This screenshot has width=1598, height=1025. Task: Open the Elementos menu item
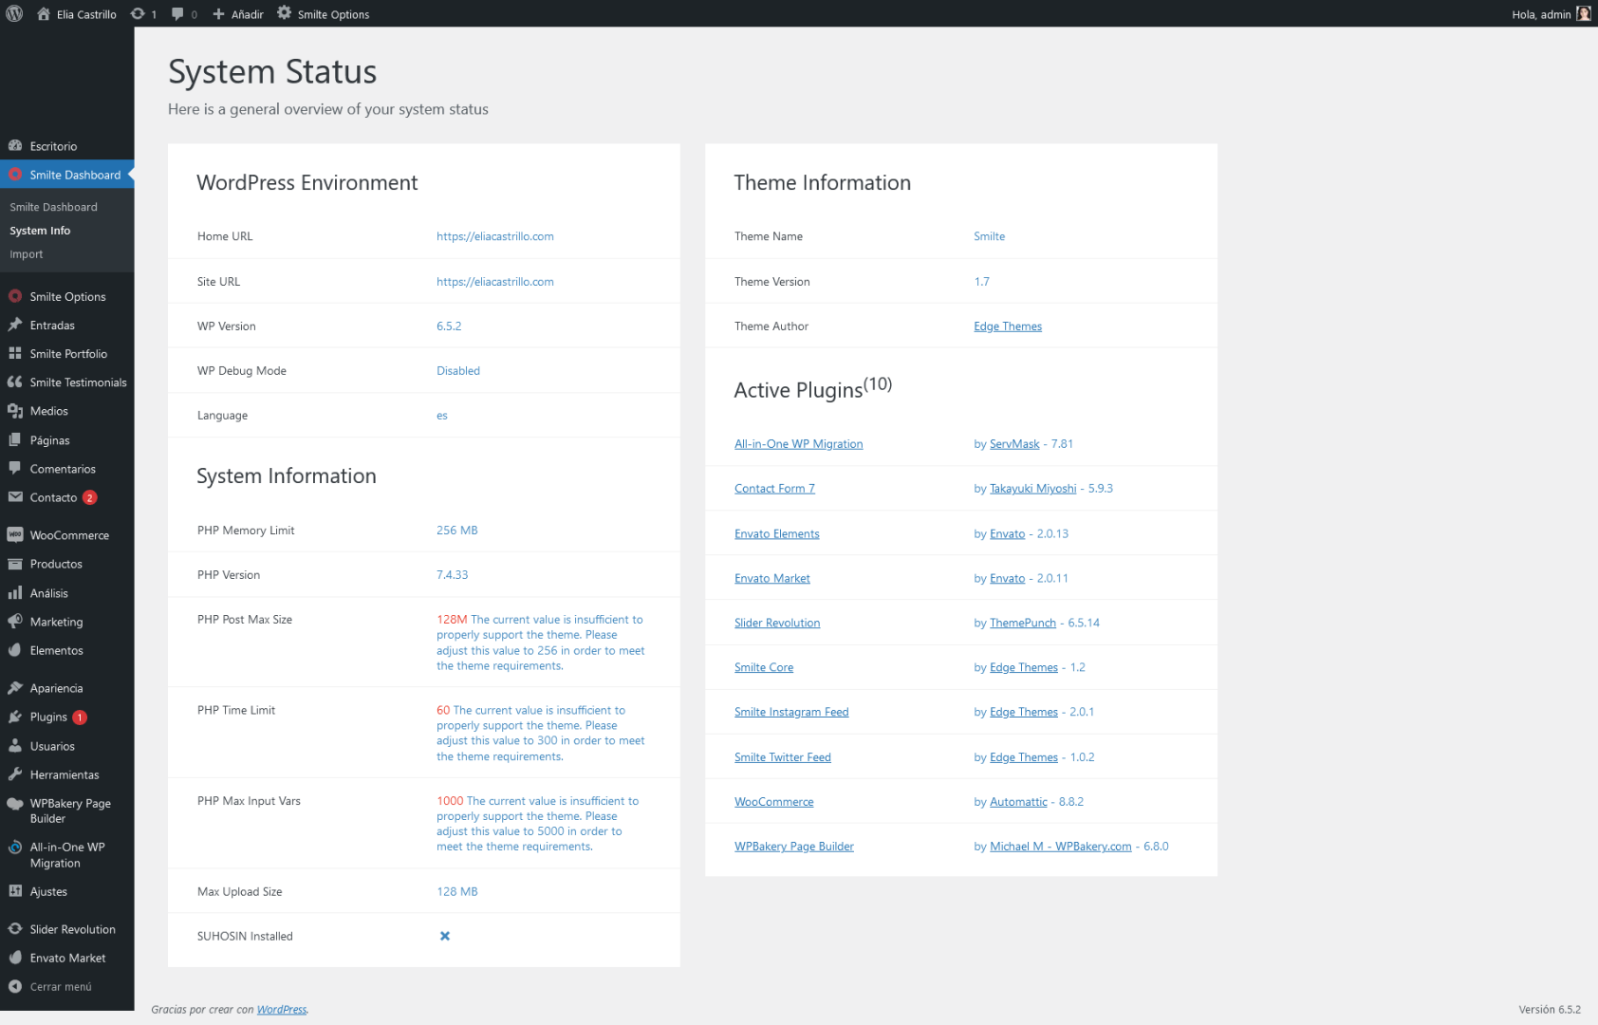66,650
